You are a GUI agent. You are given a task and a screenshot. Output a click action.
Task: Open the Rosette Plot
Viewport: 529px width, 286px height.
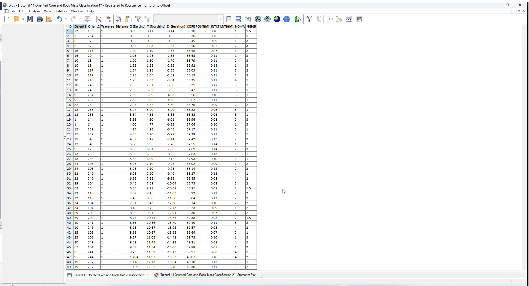click(298, 19)
